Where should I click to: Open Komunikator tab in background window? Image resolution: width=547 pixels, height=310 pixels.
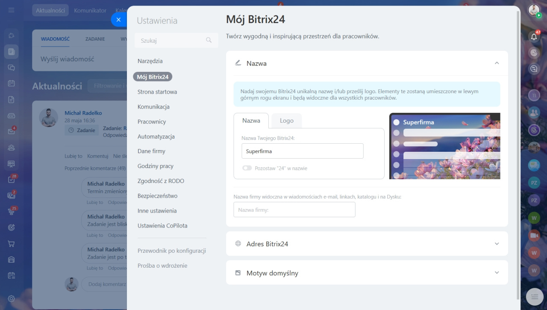[90, 11]
